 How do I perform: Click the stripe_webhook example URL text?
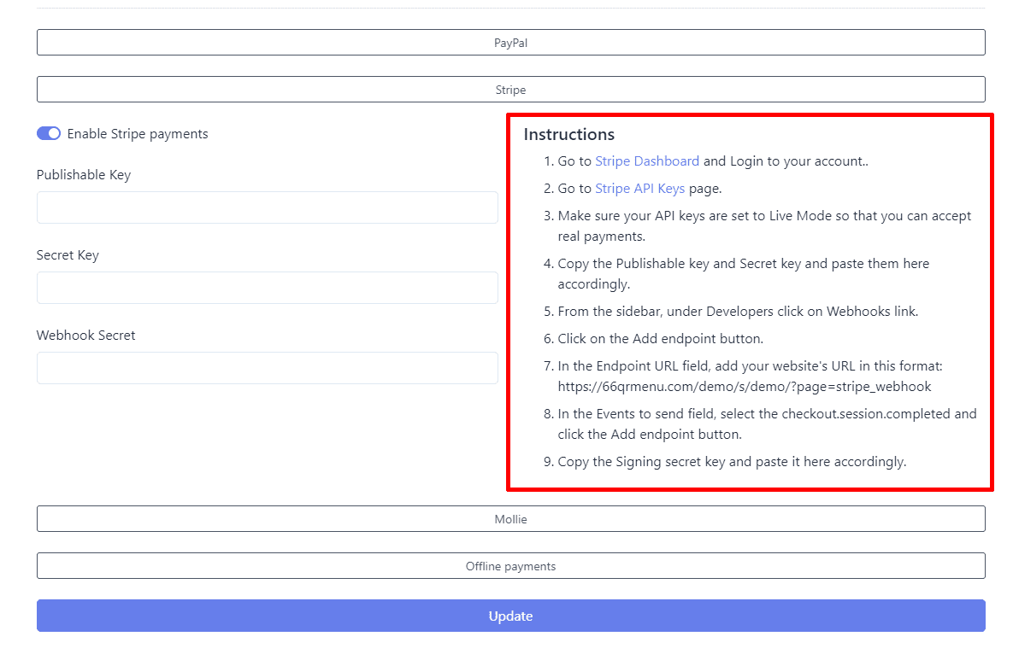pyautogui.click(x=744, y=387)
